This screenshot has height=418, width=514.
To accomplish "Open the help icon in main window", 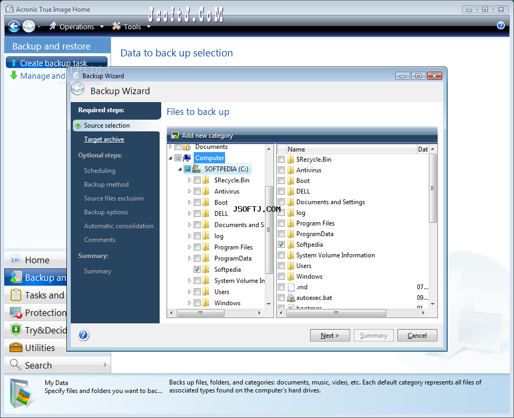I will [x=501, y=25].
